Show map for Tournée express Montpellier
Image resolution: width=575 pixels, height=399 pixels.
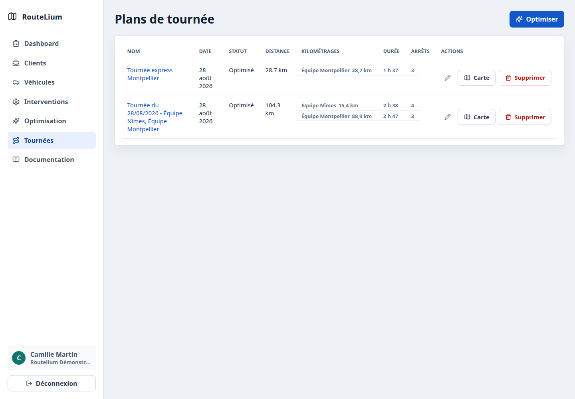click(476, 78)
